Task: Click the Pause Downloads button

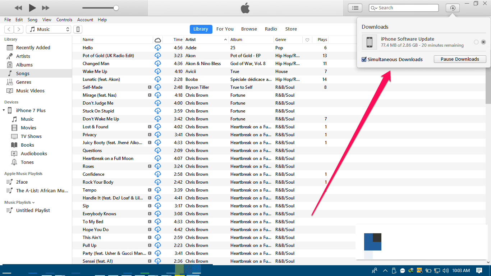Action: (x=460, y=59)
